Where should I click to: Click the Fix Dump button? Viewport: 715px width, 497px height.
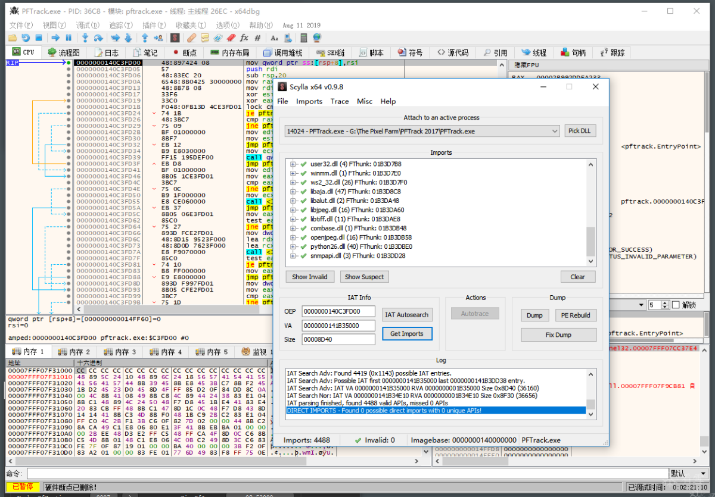[x=558, y=335]
